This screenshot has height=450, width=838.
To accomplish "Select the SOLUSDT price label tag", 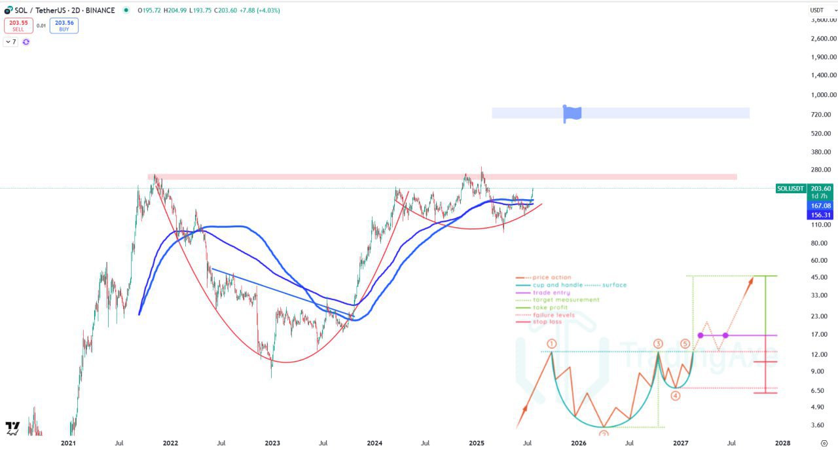I will pyautogui.click(x=790, y=189).
